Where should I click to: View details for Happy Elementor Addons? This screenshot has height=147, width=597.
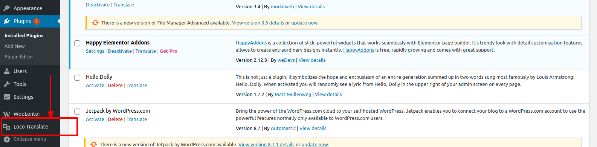312,60
